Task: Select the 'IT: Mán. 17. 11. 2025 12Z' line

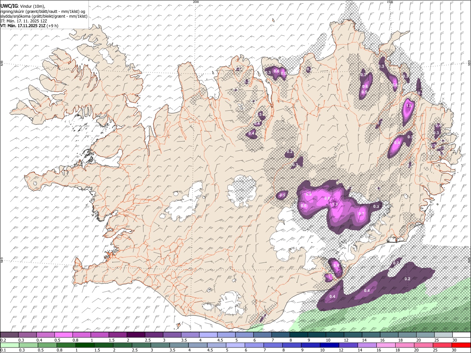Action: coord(24,21)
